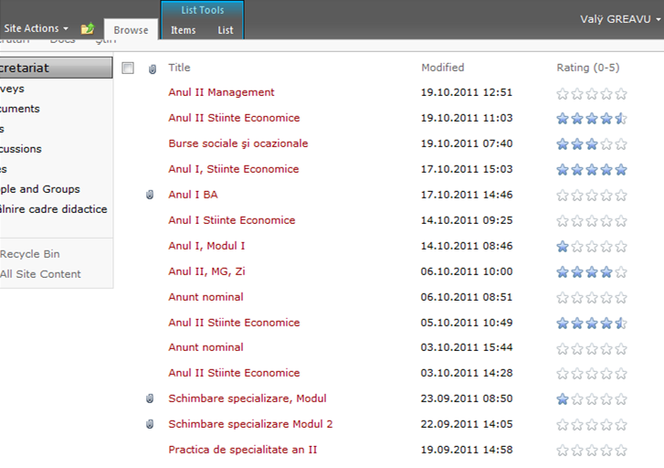The height and width of the screenshot is (468, 664).
Task: Open Practica de specialitate an II item
Action: 242,450
